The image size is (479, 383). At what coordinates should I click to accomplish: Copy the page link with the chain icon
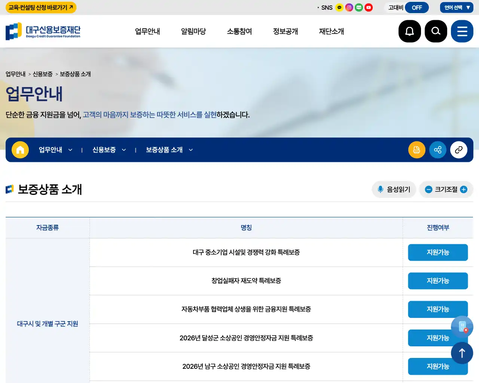point(459,150)
